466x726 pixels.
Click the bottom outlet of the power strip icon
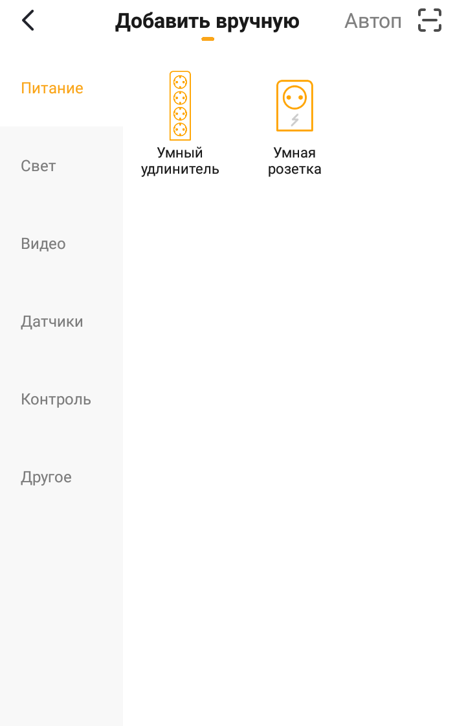pos(180,129)
